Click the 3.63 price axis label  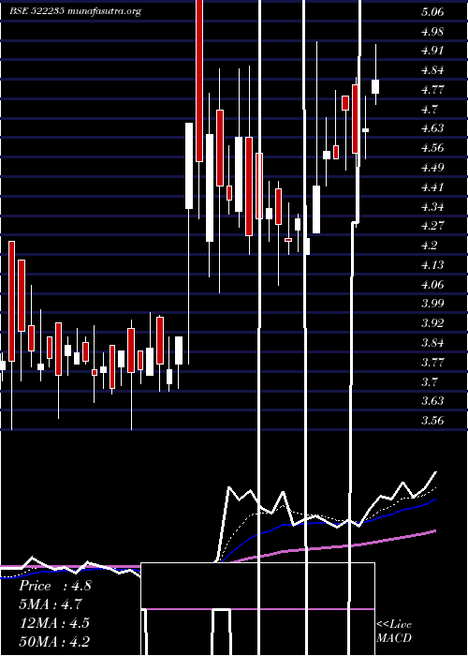coord(432,401)
